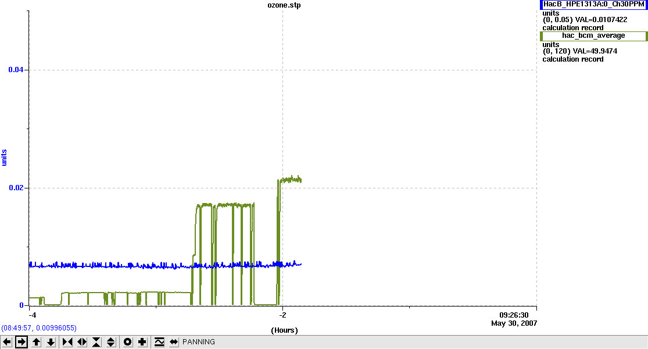Viewport: 648px width, 349px height.
Task: Zoom in horizontally with inward-facing triangles icon
Action: 67,342
